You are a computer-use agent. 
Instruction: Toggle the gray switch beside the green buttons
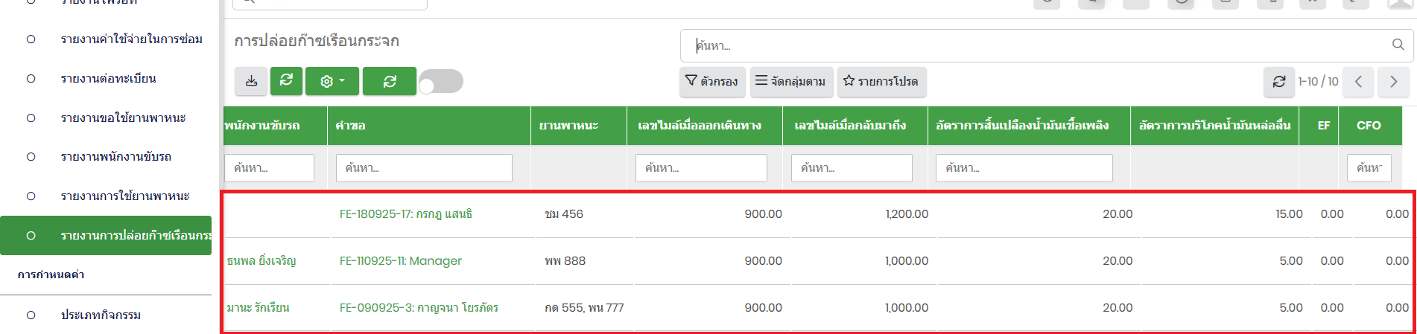(440, 82)
